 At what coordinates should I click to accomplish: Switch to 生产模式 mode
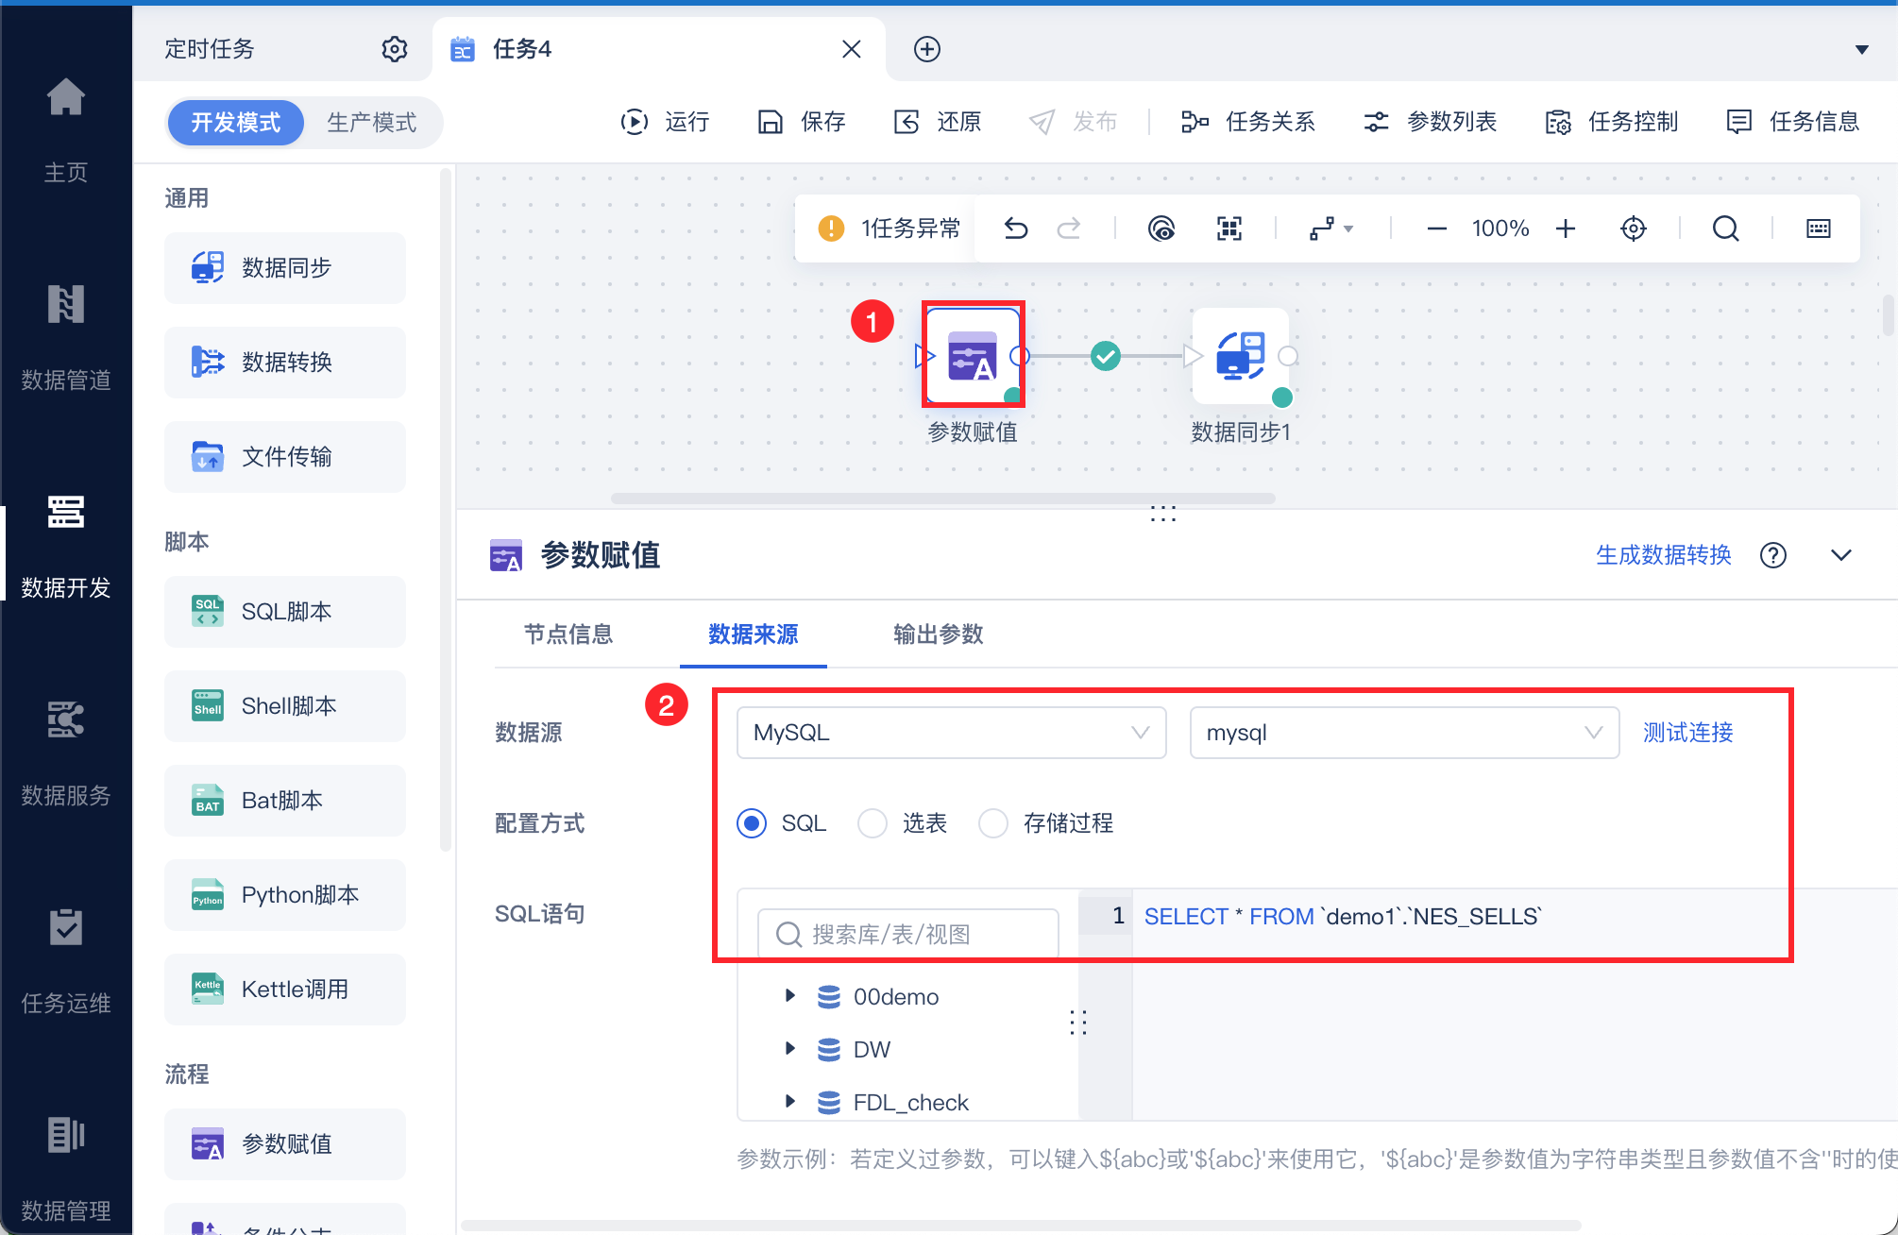coord(371,123)
